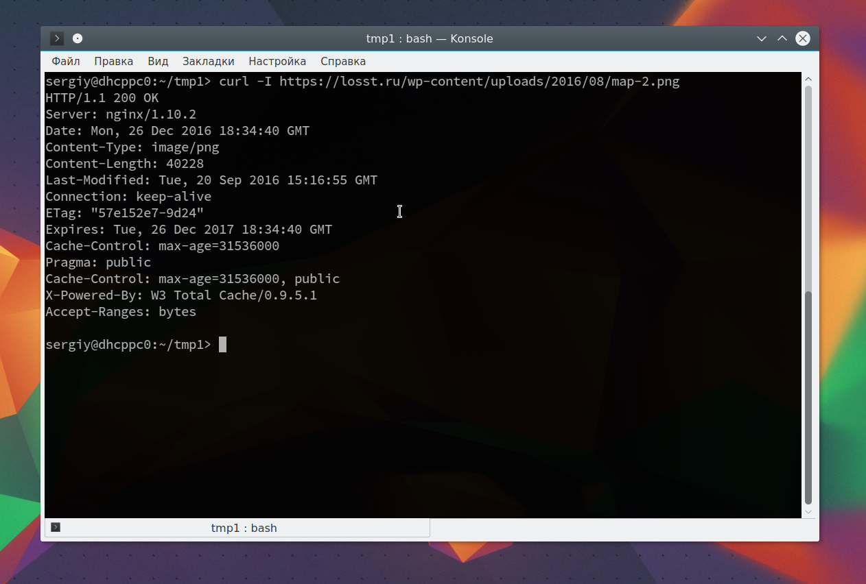Select the tmp1 : bash tab
866x584 pixels.
point(237,528)
